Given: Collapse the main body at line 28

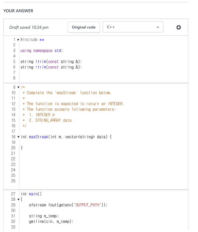Looking at the screenshot, I should (18, 199).
